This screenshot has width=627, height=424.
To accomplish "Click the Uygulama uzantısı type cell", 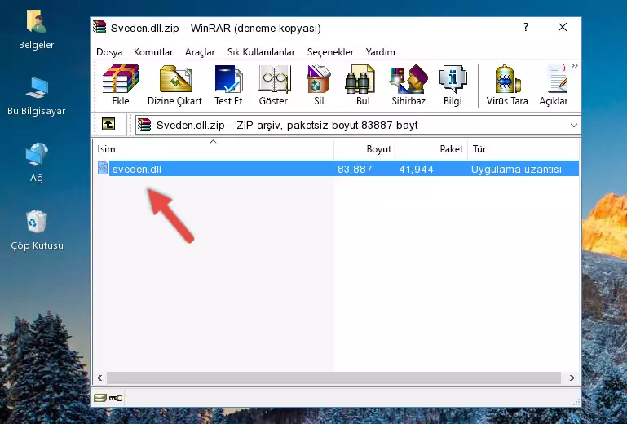I will pyautogui.click(x=516, y=170).
